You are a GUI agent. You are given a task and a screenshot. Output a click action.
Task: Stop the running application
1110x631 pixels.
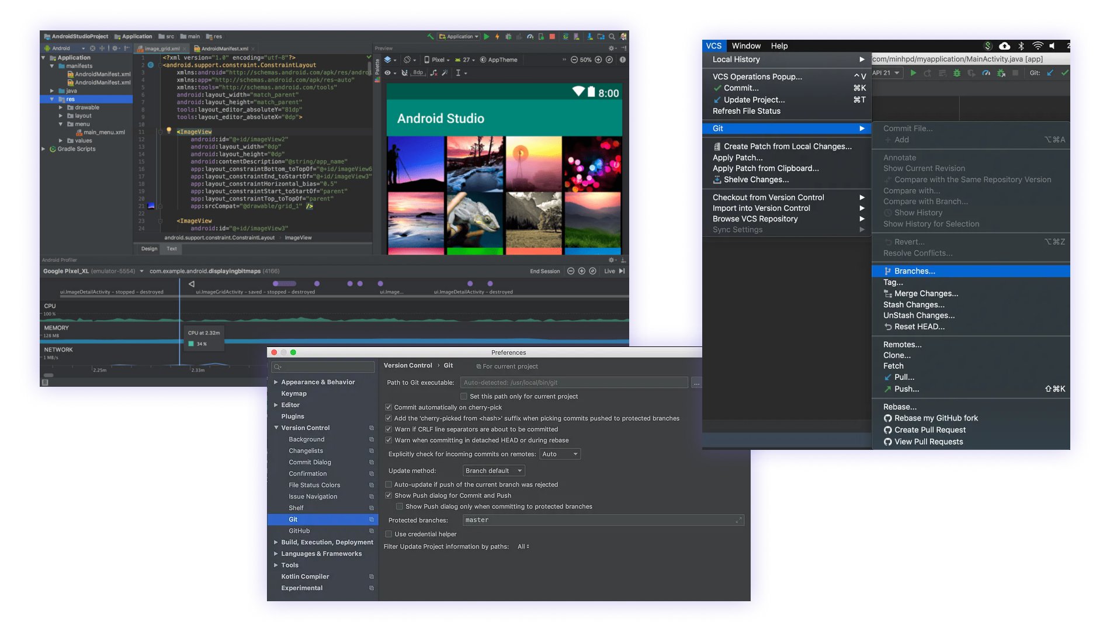pos(551,36)
